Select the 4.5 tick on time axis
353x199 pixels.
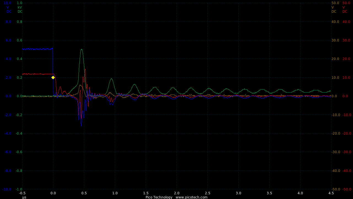(x=331, y=193)
